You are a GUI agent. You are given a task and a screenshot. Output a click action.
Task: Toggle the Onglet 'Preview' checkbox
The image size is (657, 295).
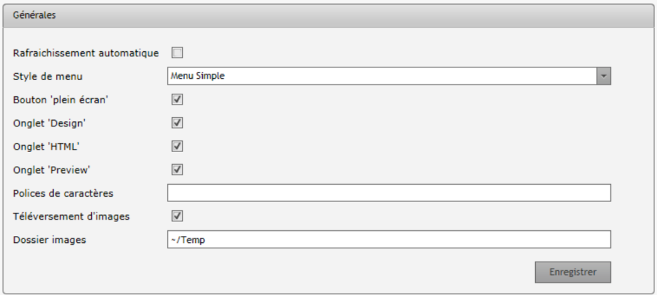tap(177, 170)
